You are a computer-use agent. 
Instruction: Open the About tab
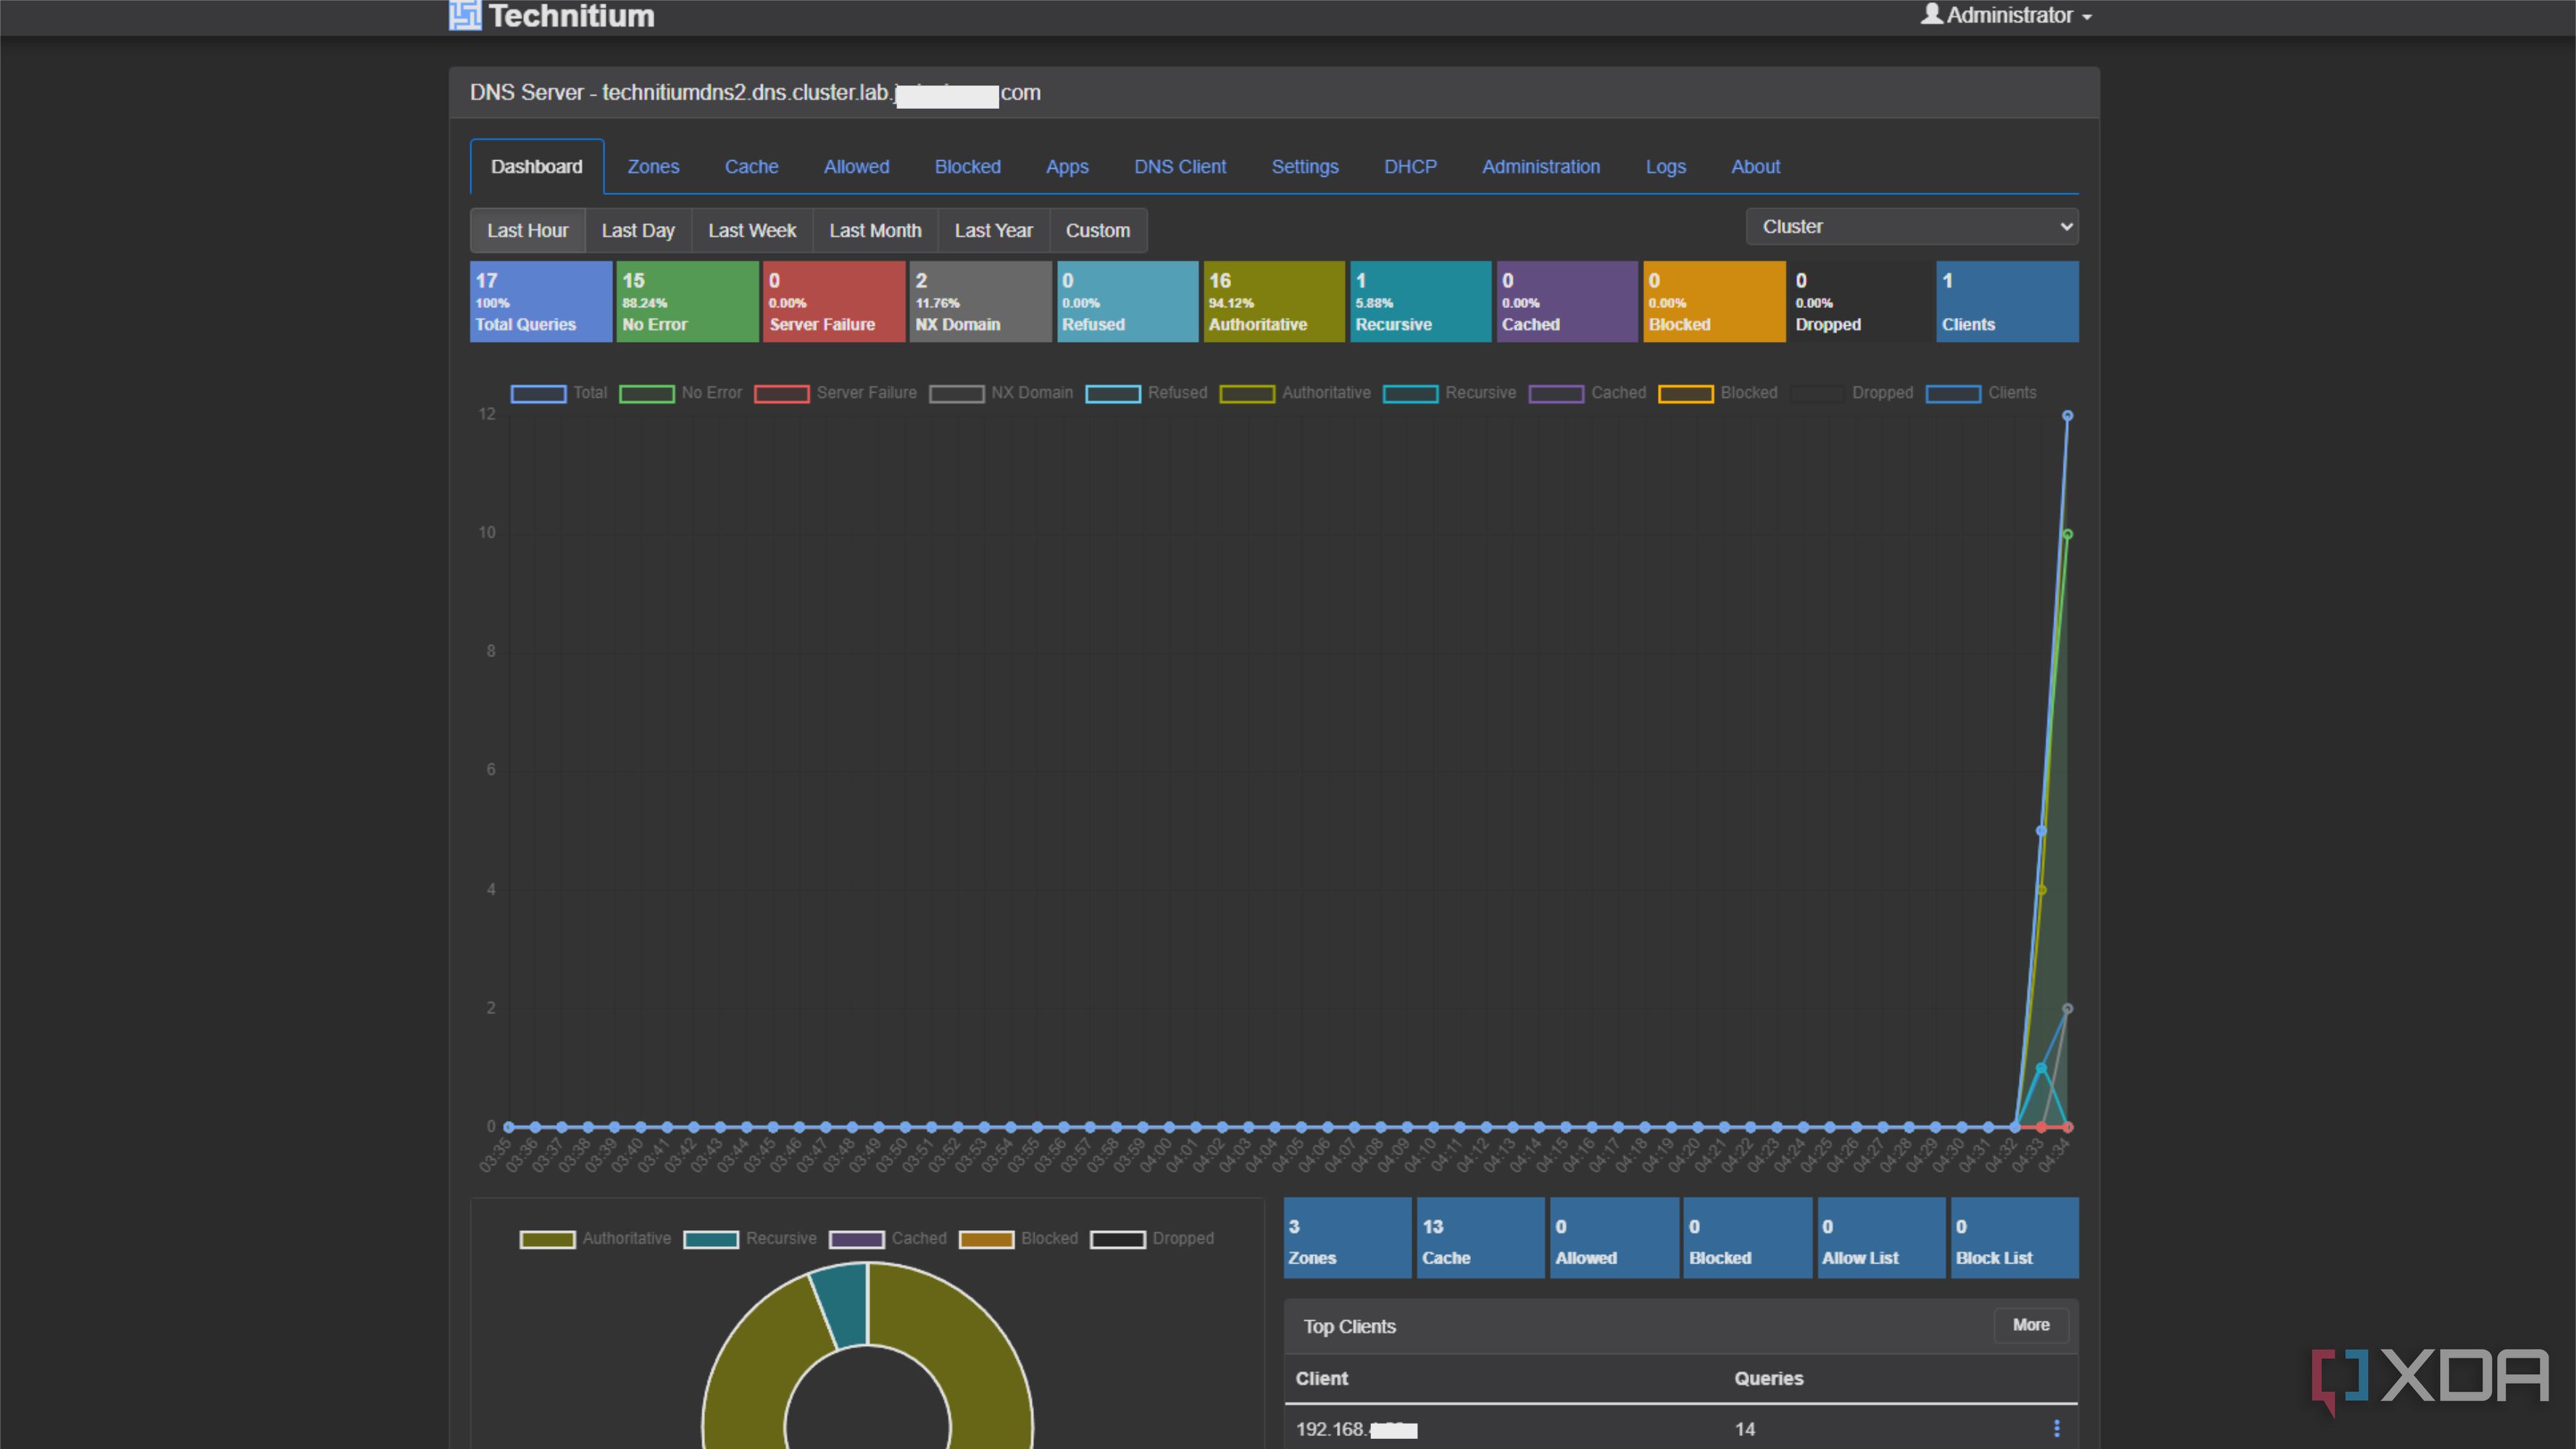[x=1755, y=167]
